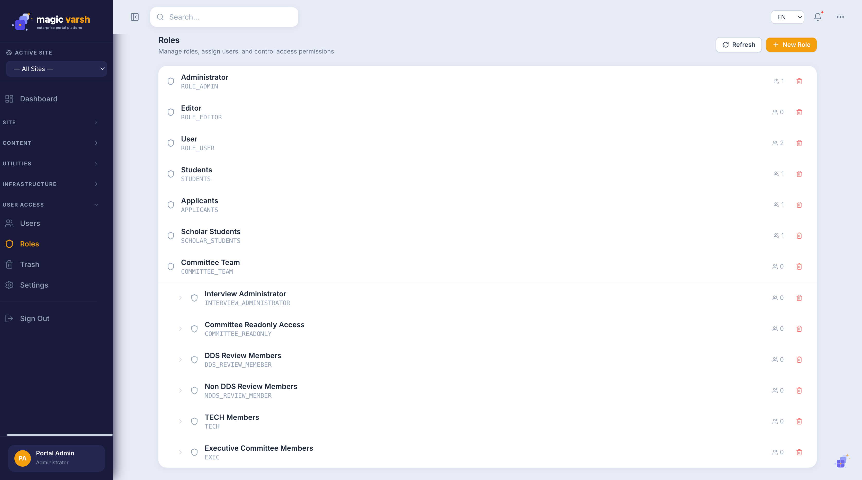Expand the DDS Review Members row chevron
The height and width of the screenshot is (480, 862).
click(180, 360)
